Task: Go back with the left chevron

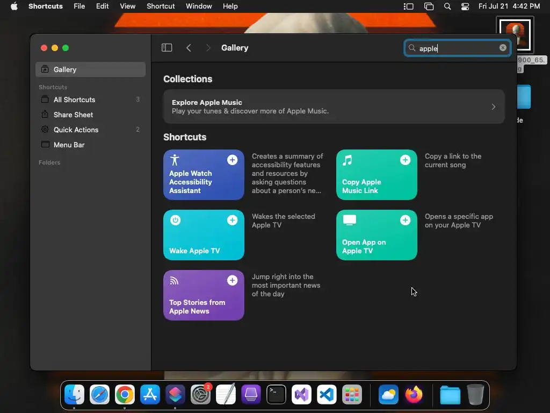Action: tap(189, 48)
